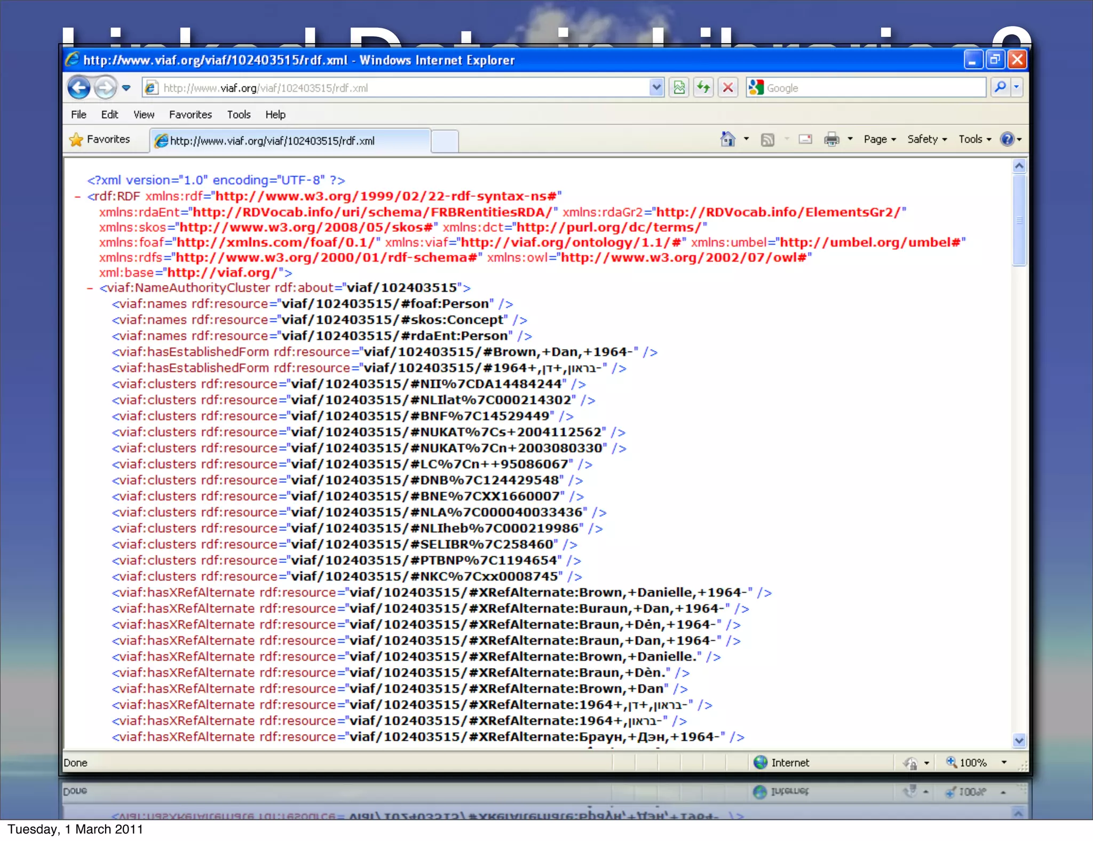
Task: Click the Forward navigation arrow
Action: coord(105,88)
